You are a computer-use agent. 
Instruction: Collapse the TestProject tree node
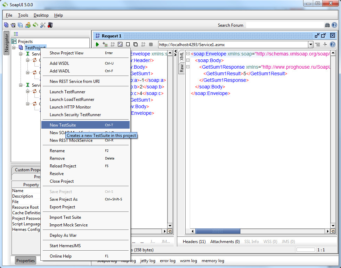pos(14,47)
